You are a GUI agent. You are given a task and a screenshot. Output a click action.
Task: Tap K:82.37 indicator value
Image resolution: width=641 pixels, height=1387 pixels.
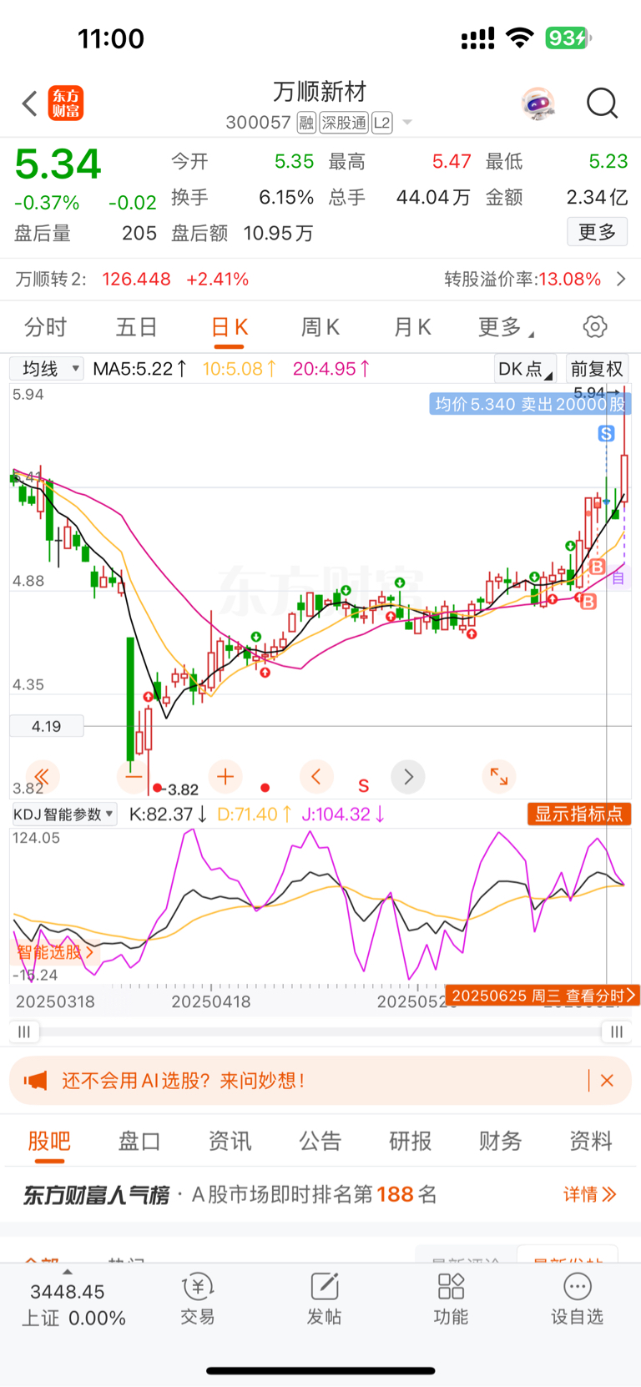click(168, 815)
